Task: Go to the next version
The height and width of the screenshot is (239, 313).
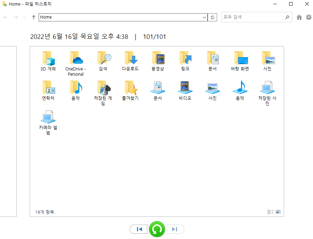Action: 175,229
